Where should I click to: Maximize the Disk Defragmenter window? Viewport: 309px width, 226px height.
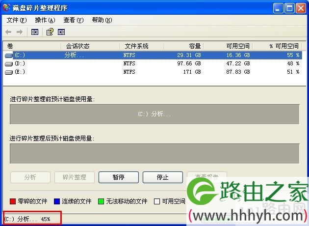[x=289, y=8]
